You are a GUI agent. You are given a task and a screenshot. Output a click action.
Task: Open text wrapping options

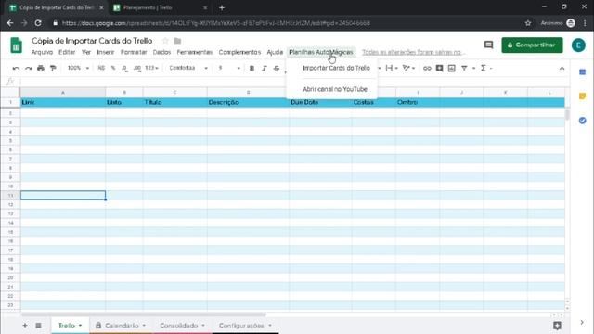(x=392, y=68)
